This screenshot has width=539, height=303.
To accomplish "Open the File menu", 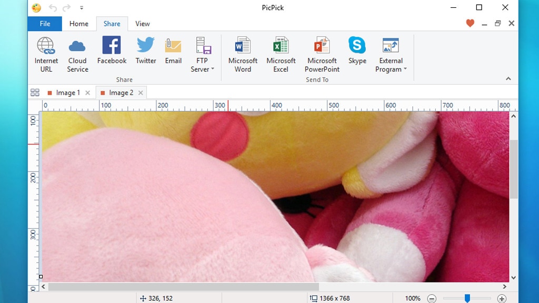I will coord(45,24).
